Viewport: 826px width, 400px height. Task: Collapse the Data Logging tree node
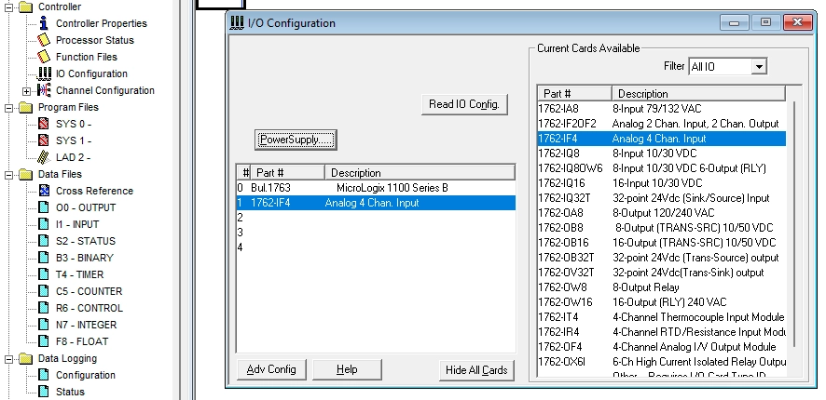point(9,359)
